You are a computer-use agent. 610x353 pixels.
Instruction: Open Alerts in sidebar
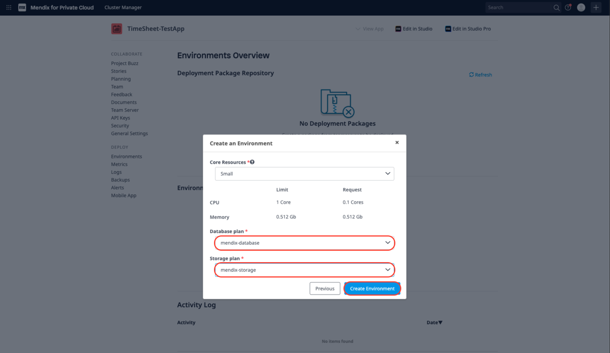[x=117, y=188]
